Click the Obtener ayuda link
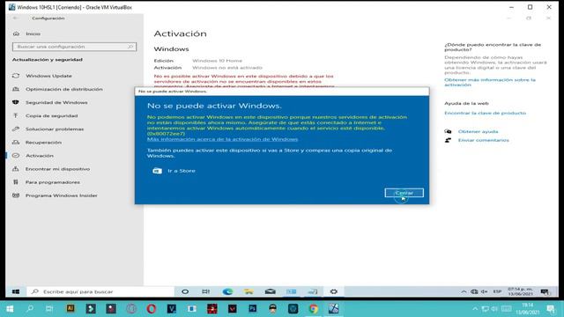The height and width of the screenshot is (317, 564). coord(478,131)
